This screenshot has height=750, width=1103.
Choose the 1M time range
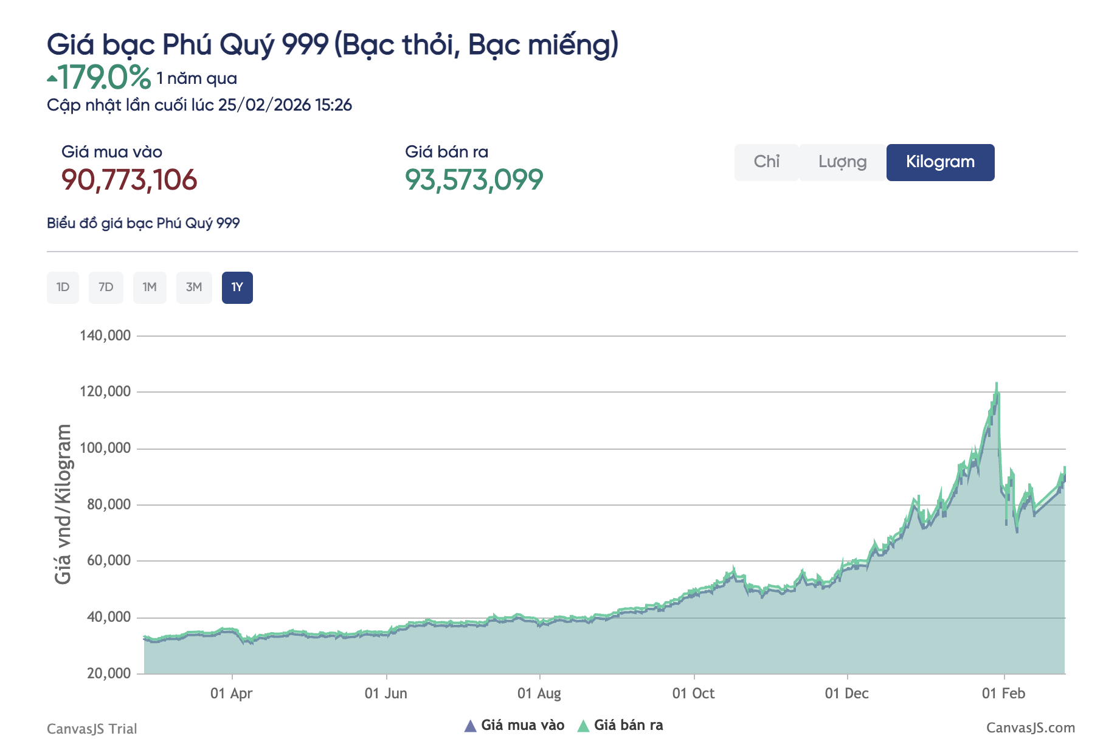click(150, 287)
